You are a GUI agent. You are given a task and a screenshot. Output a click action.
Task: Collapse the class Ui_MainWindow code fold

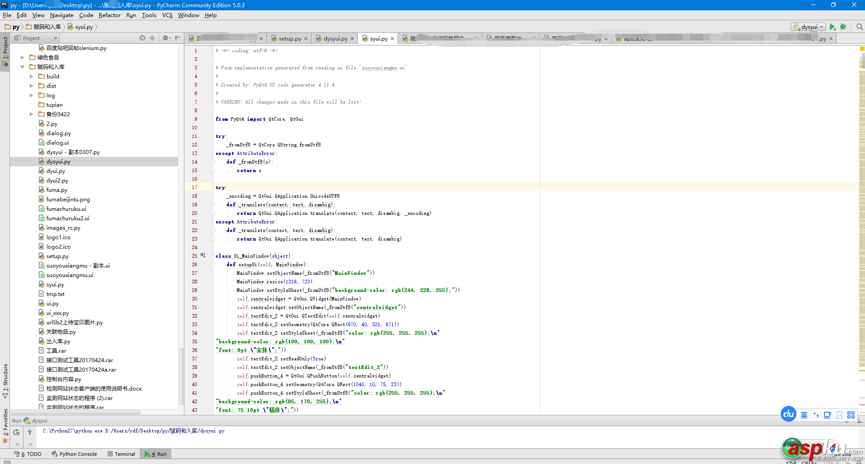click(213, 255)
